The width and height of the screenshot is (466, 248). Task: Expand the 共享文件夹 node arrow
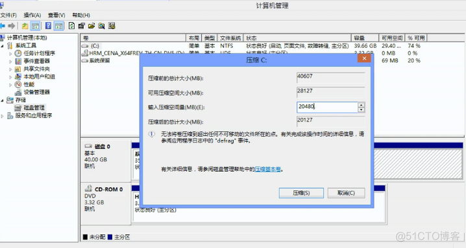click(10, 69)
